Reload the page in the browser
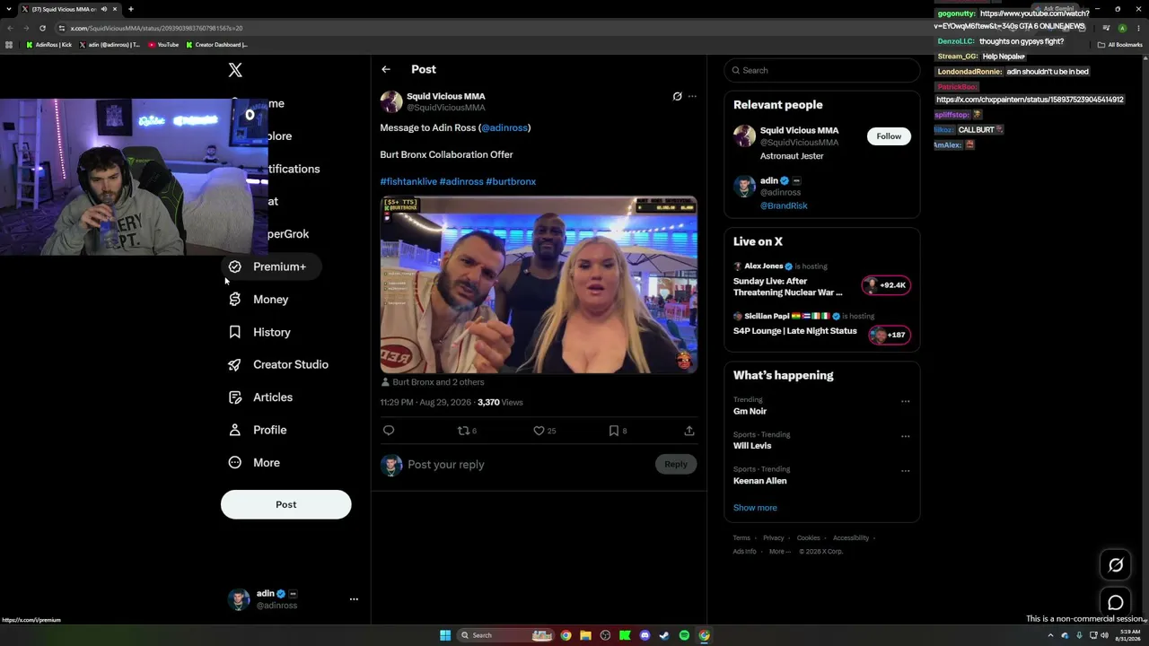The image size is (1149, 646). pyautogui.click(x=42, y=28)
